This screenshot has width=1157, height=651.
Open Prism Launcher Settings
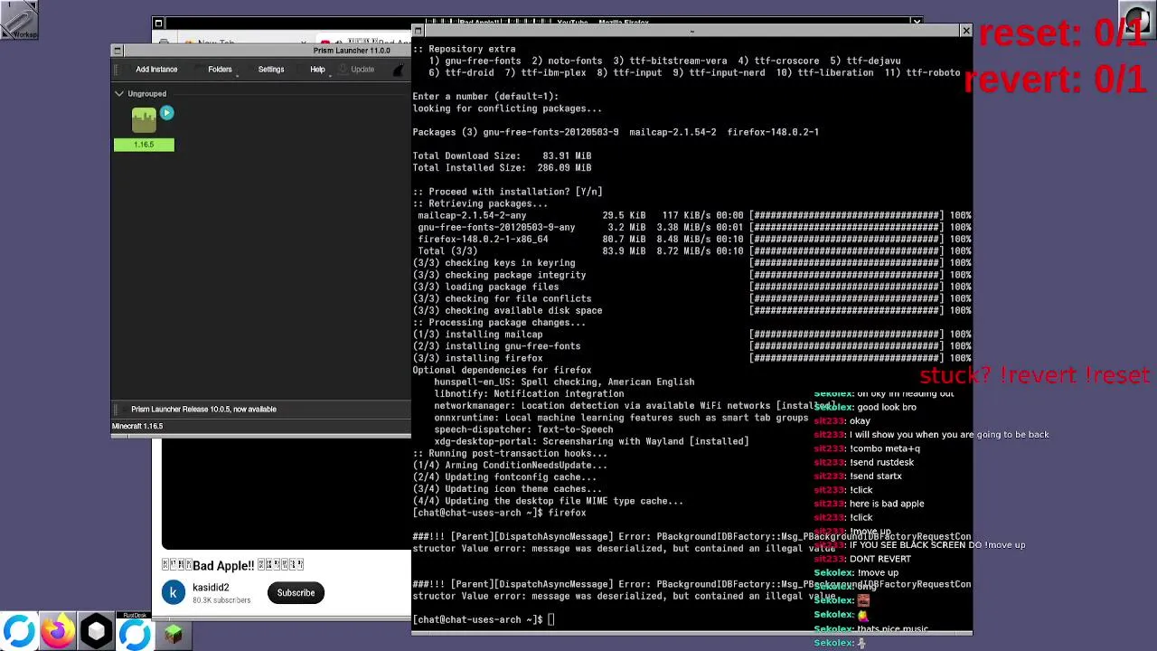[271, 69]
